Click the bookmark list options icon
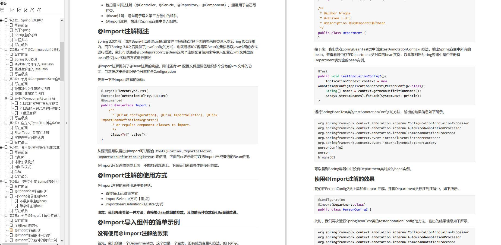501x245 pixels. tap(2, 10)
